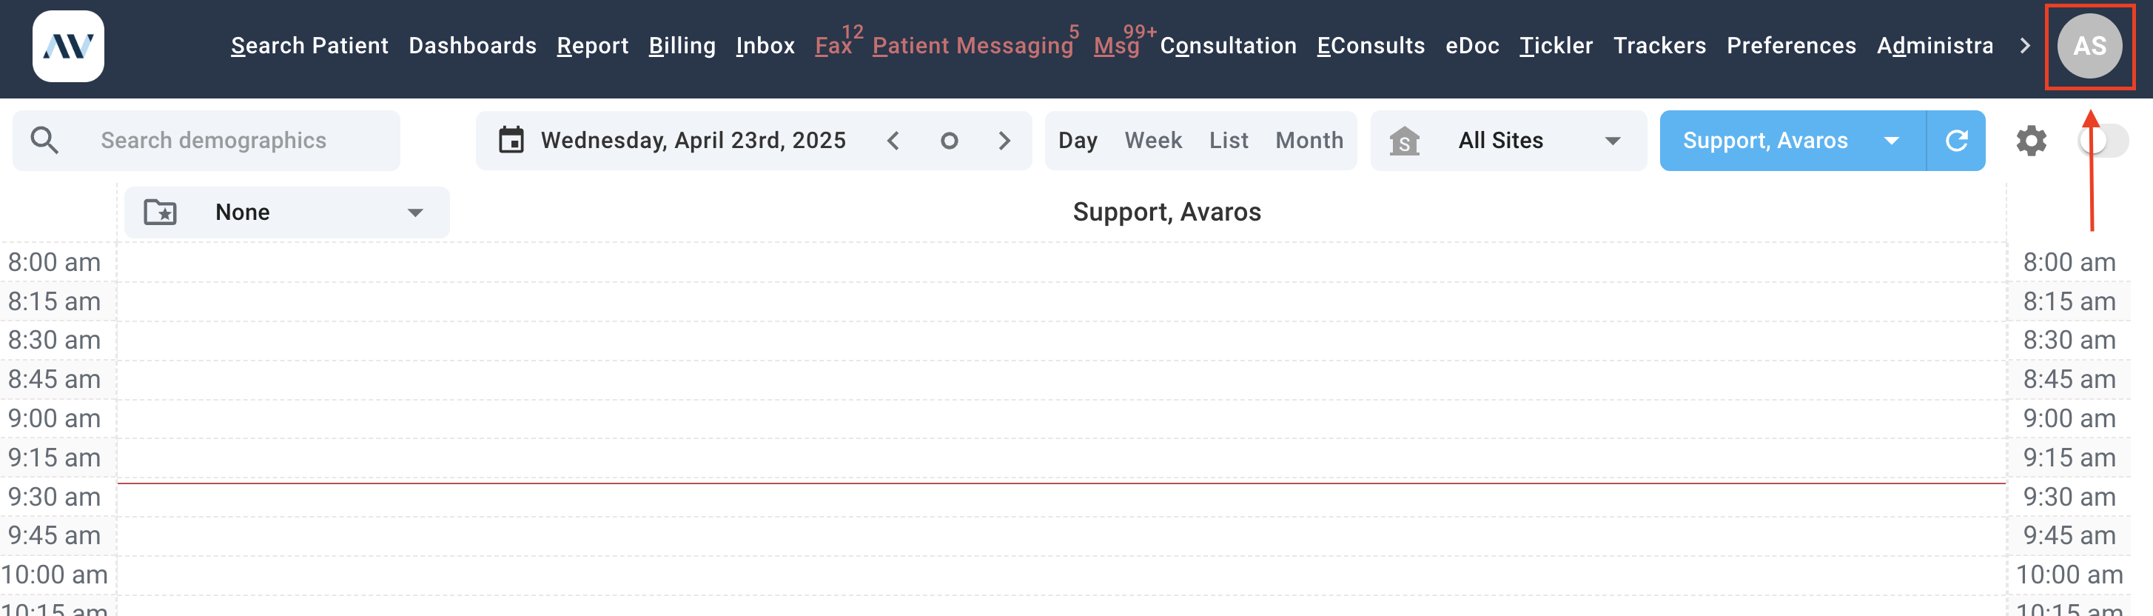Click the calendar date picker icon
This screenshot has height=616, width=2153.
(511, 141)
